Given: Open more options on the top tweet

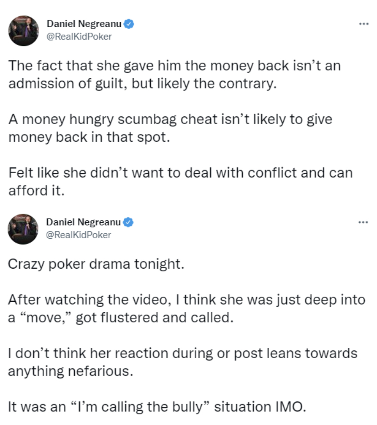Looking at the screenshot, I should [x=362, y=24].
